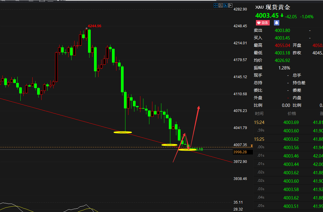Click the 卖出 ask price 4003.80
Image resolution: width=323 pixels, height=212 pixels.
click(282, 31)
